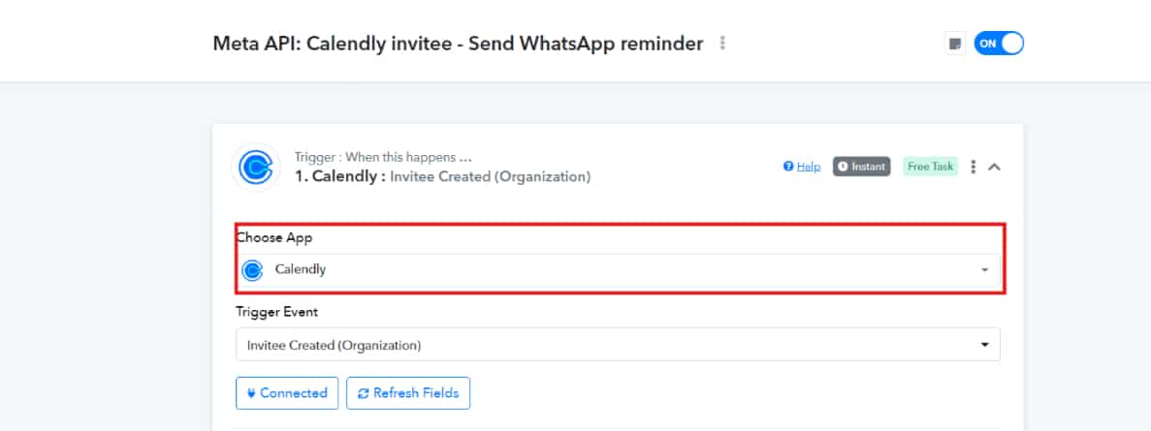
Task: Open the trigger step three-dot options menu
Action: (x=974, y=167)
